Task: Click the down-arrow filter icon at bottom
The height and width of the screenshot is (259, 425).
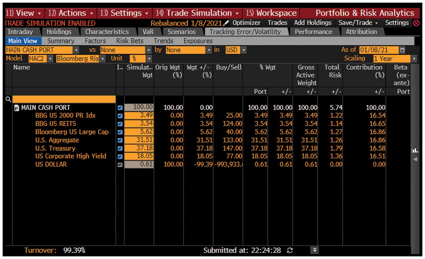Action: click(315, 250)
